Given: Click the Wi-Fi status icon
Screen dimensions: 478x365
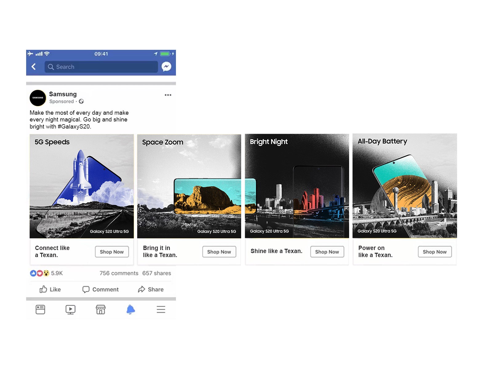Looking at the screenshot, I should tap(47, 54).
